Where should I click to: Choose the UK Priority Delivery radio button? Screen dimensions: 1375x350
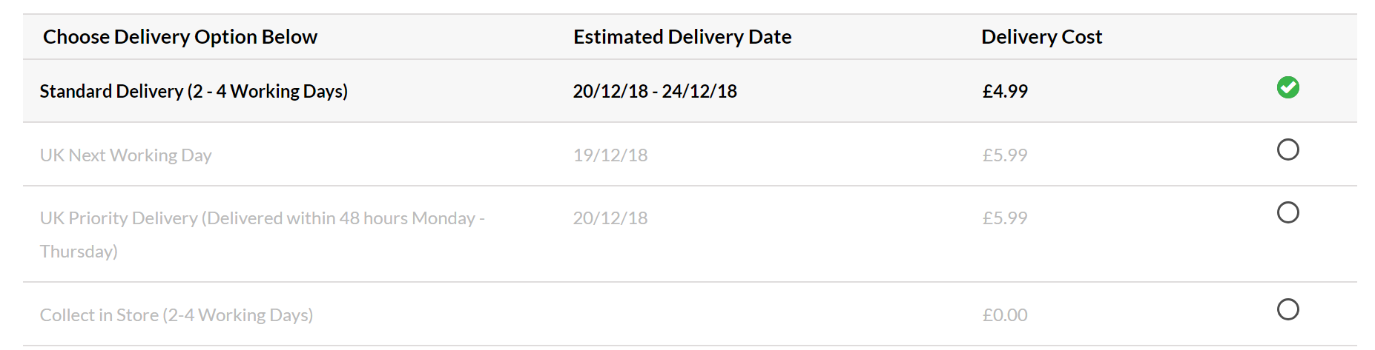1287,212
